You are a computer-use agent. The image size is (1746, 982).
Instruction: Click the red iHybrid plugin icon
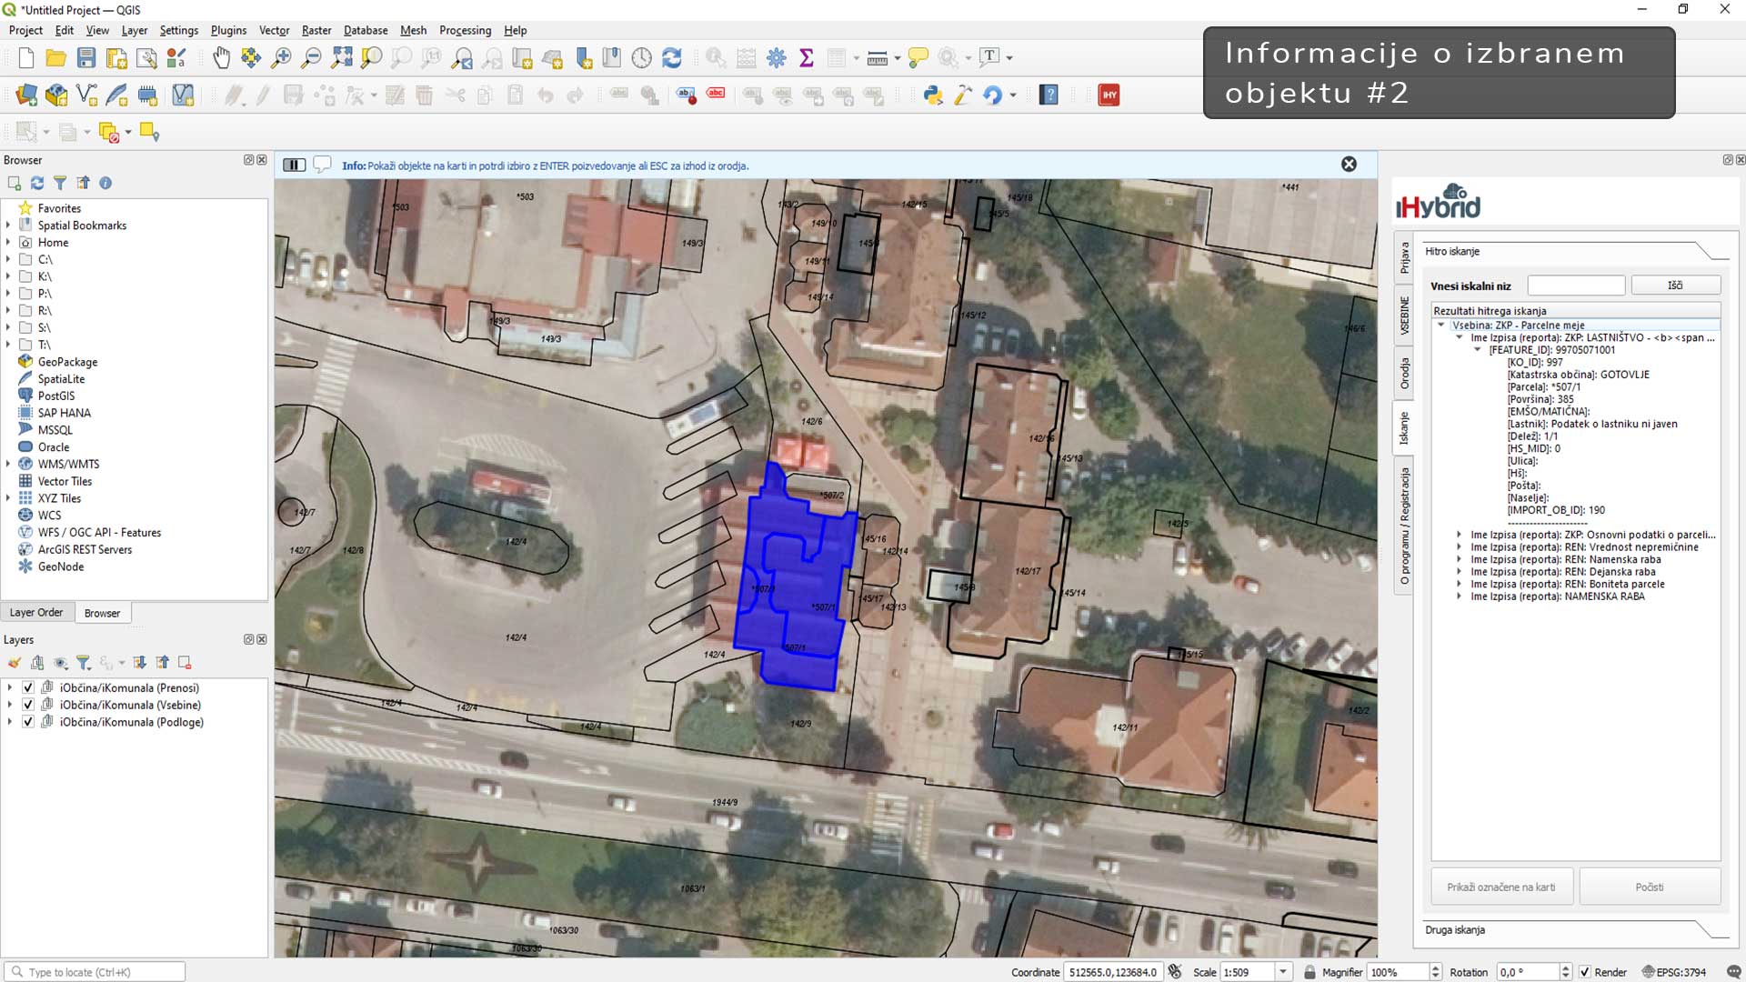pos(1109,95)
